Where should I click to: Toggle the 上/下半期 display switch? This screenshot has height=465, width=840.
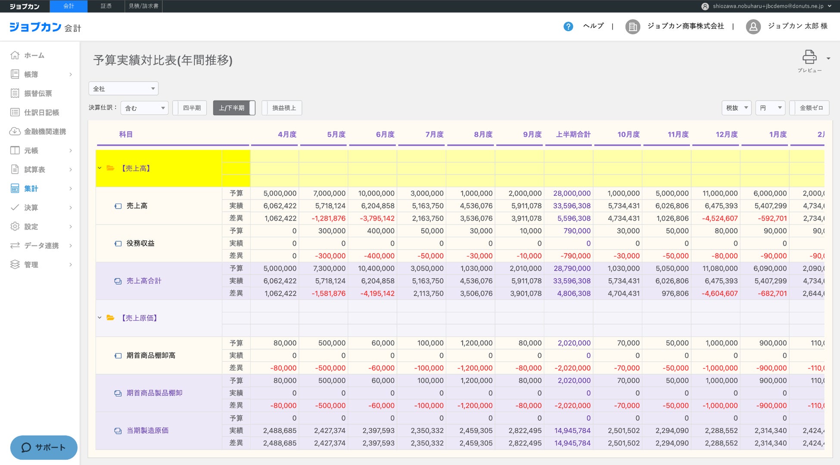(234, 108)
